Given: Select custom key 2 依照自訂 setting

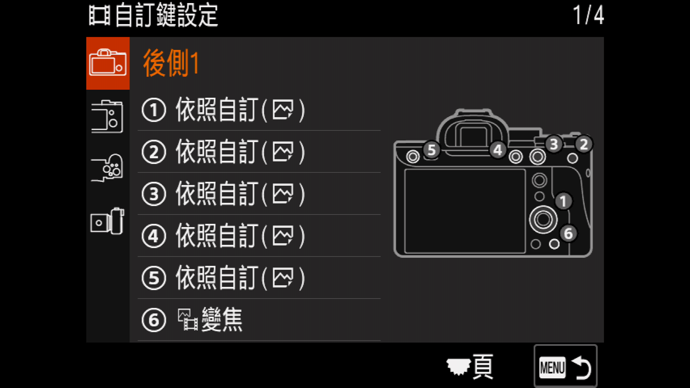Looking at the screenshot, I should tap(259, 152).
